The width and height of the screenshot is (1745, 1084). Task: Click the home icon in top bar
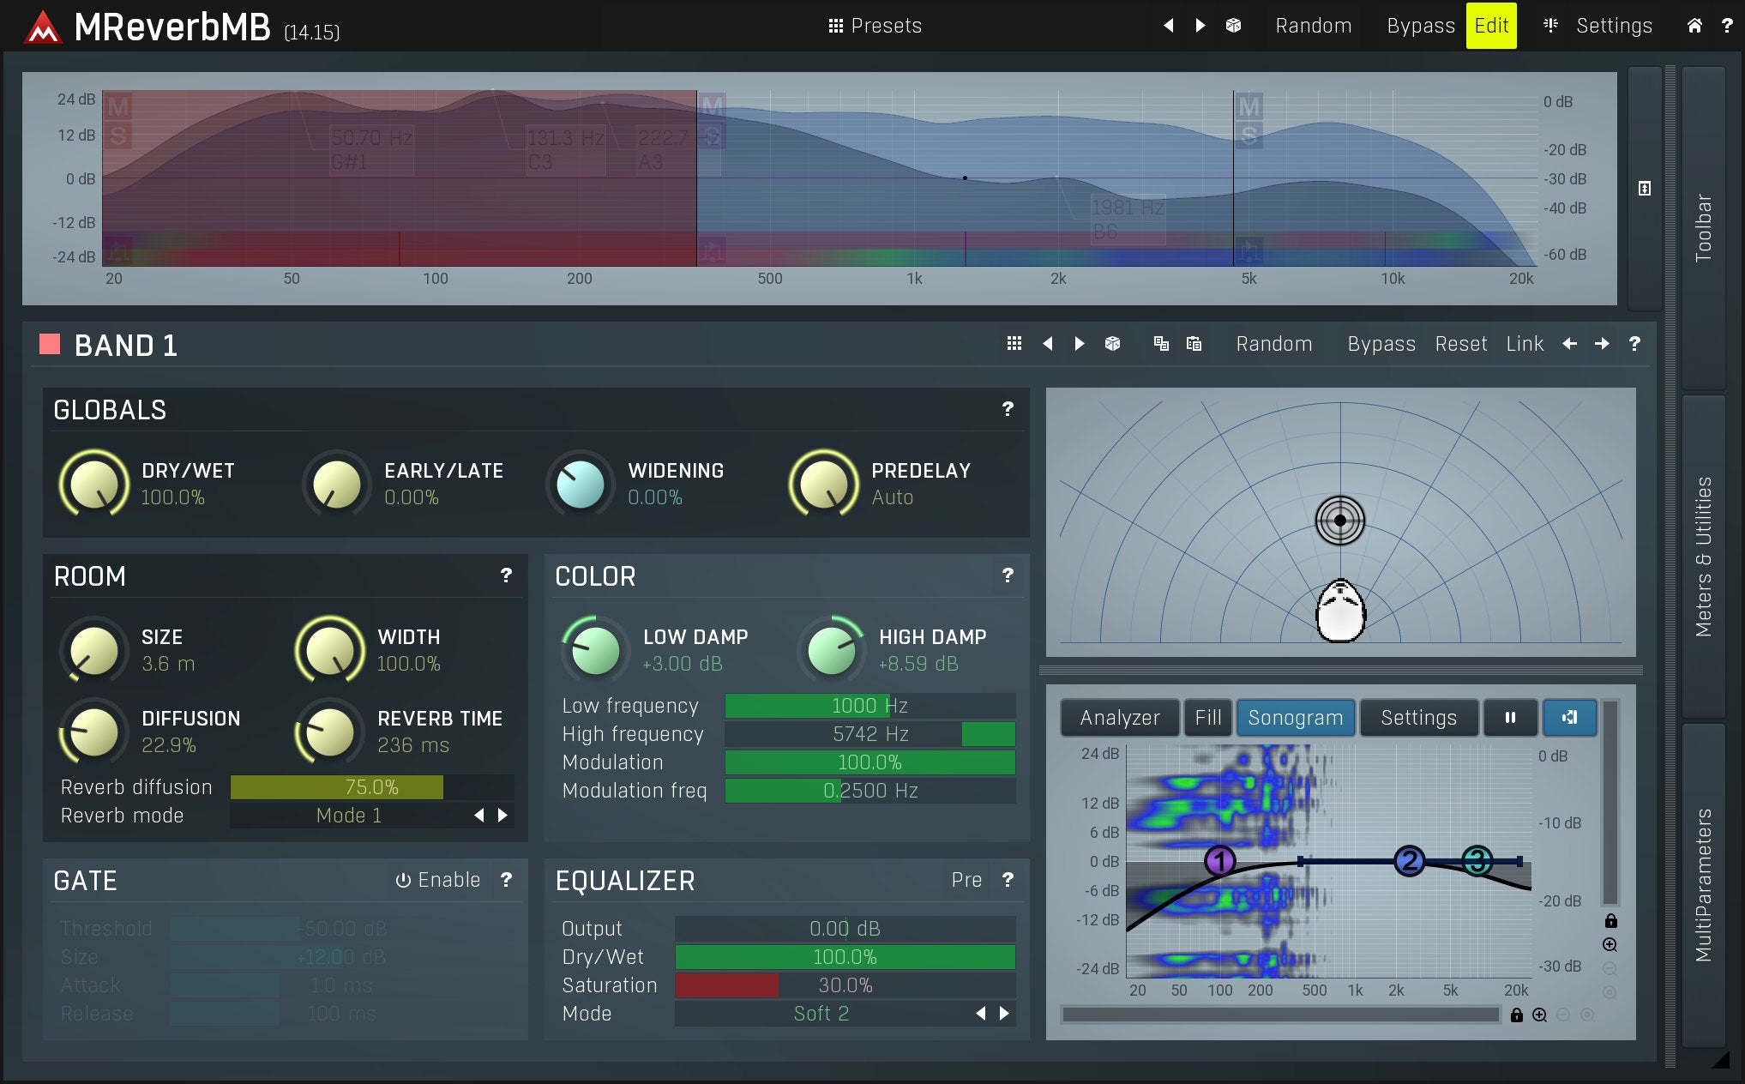coord(1694,26)
